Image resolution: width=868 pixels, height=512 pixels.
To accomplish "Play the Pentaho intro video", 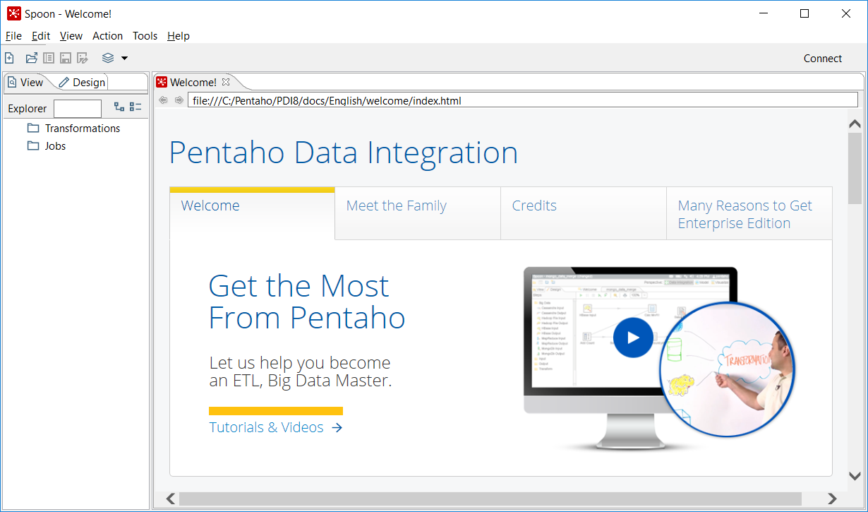I will tap(633, 338).
